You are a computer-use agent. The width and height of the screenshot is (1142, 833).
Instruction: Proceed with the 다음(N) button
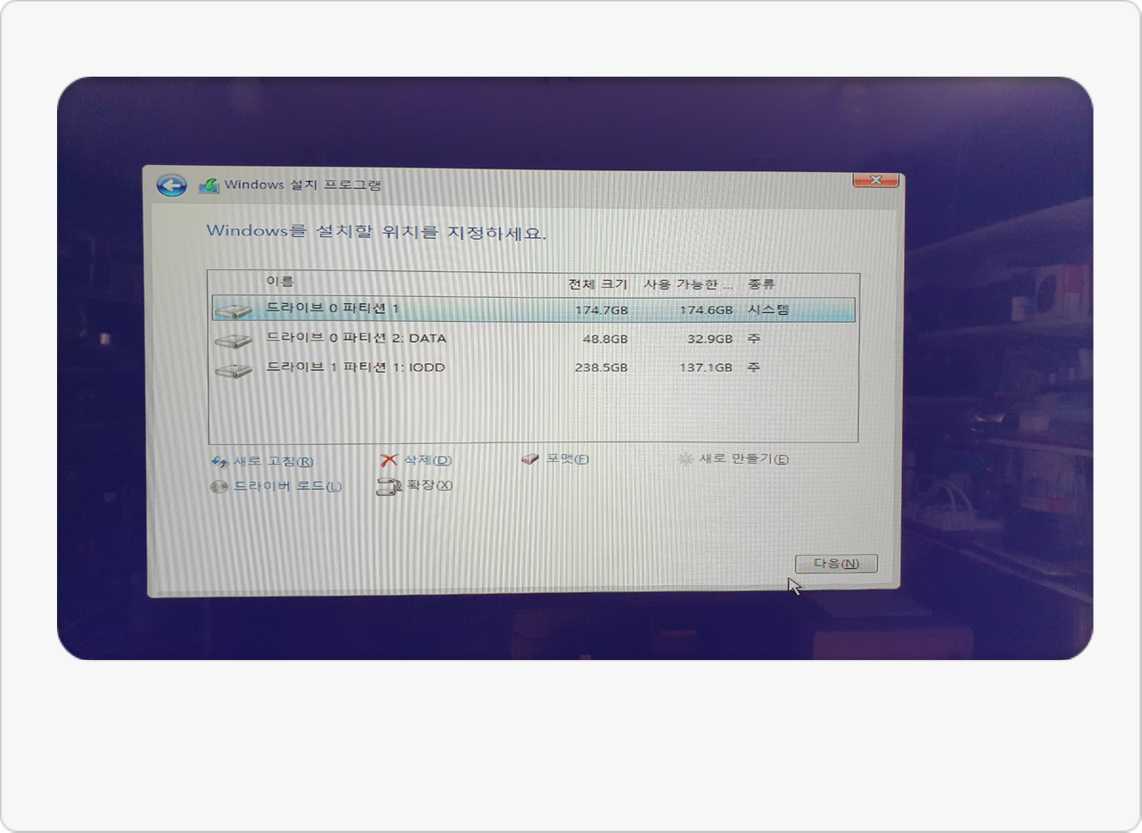[836, 564]
